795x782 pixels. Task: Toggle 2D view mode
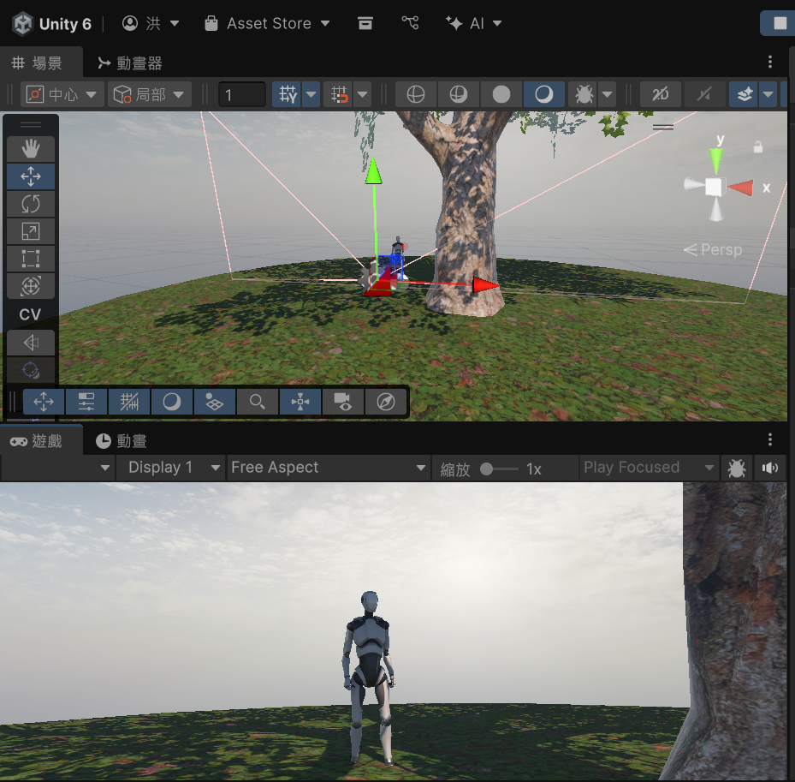tap(660, 94)
